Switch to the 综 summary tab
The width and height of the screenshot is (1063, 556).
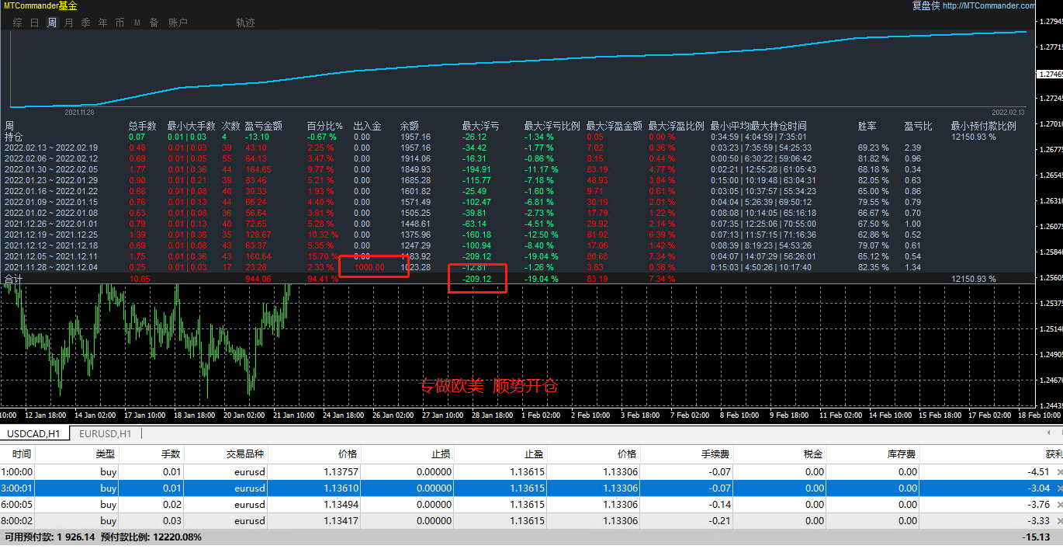pos(17,23)
